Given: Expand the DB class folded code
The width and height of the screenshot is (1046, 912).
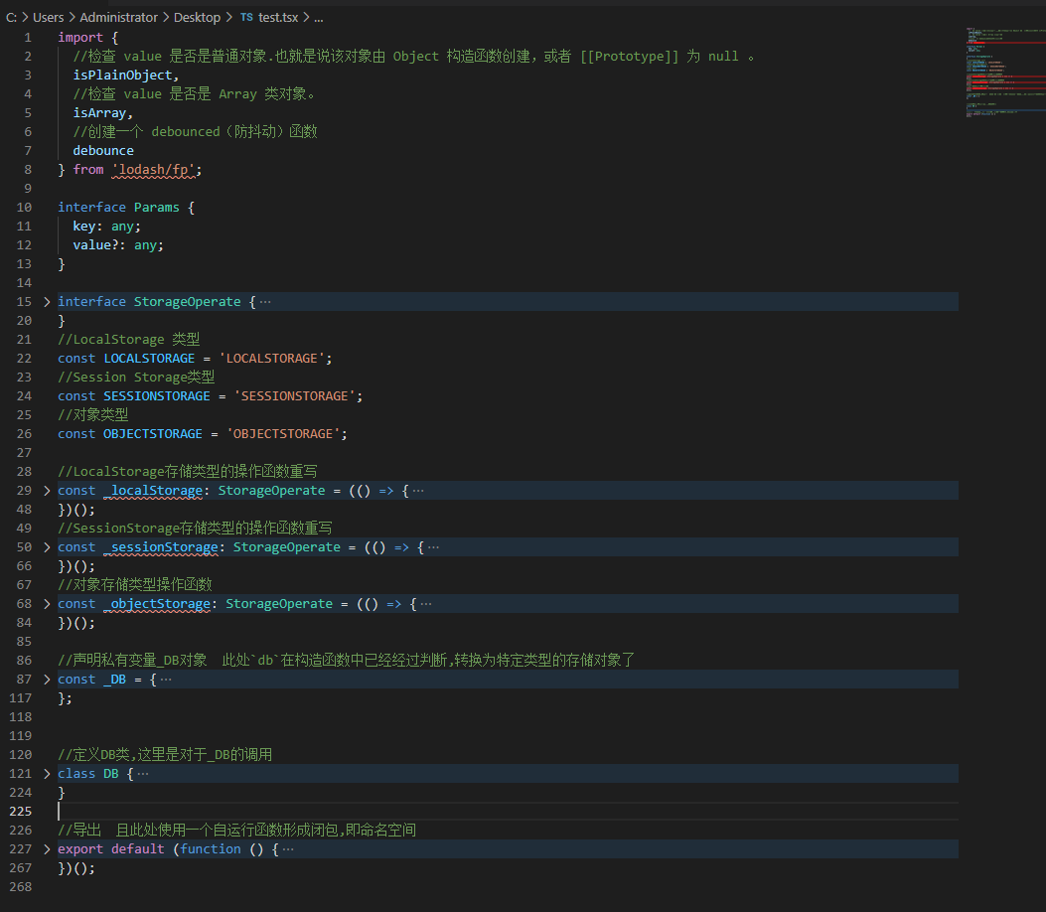Looking at the screenshot, I should (x=47, y=773).
